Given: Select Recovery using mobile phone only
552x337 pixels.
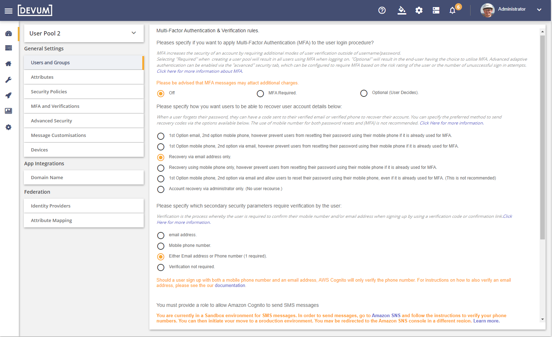Looking at the screenshot, I should [x=161, y=168].
